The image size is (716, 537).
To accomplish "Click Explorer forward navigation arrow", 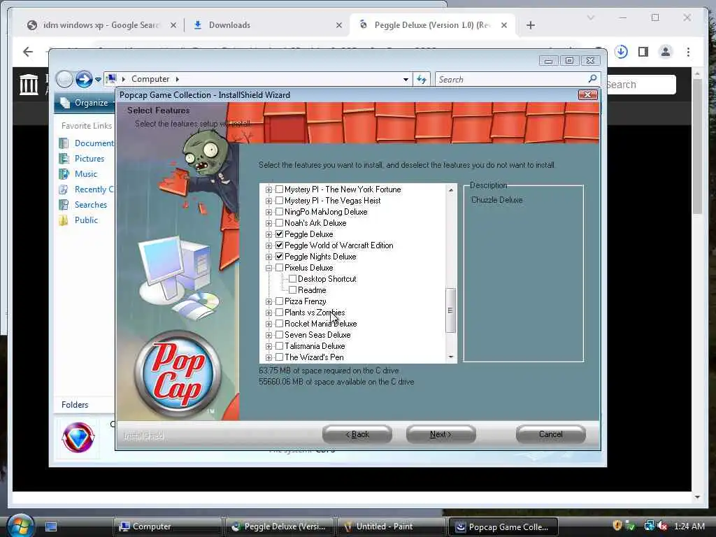I will pos(84,80).
